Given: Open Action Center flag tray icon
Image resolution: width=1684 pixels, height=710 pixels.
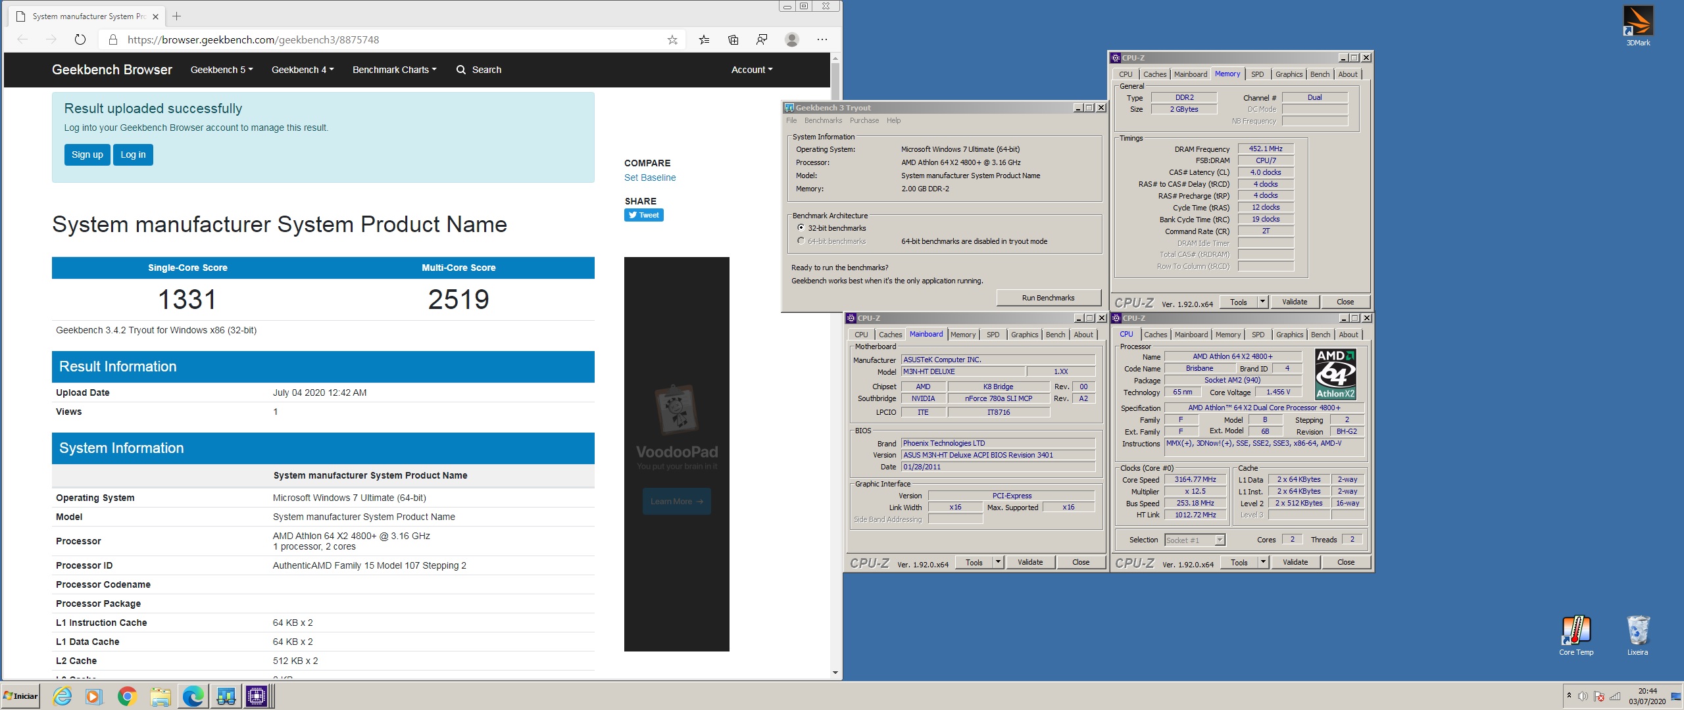Looking at the screenshot, I should coord(1599,696).
